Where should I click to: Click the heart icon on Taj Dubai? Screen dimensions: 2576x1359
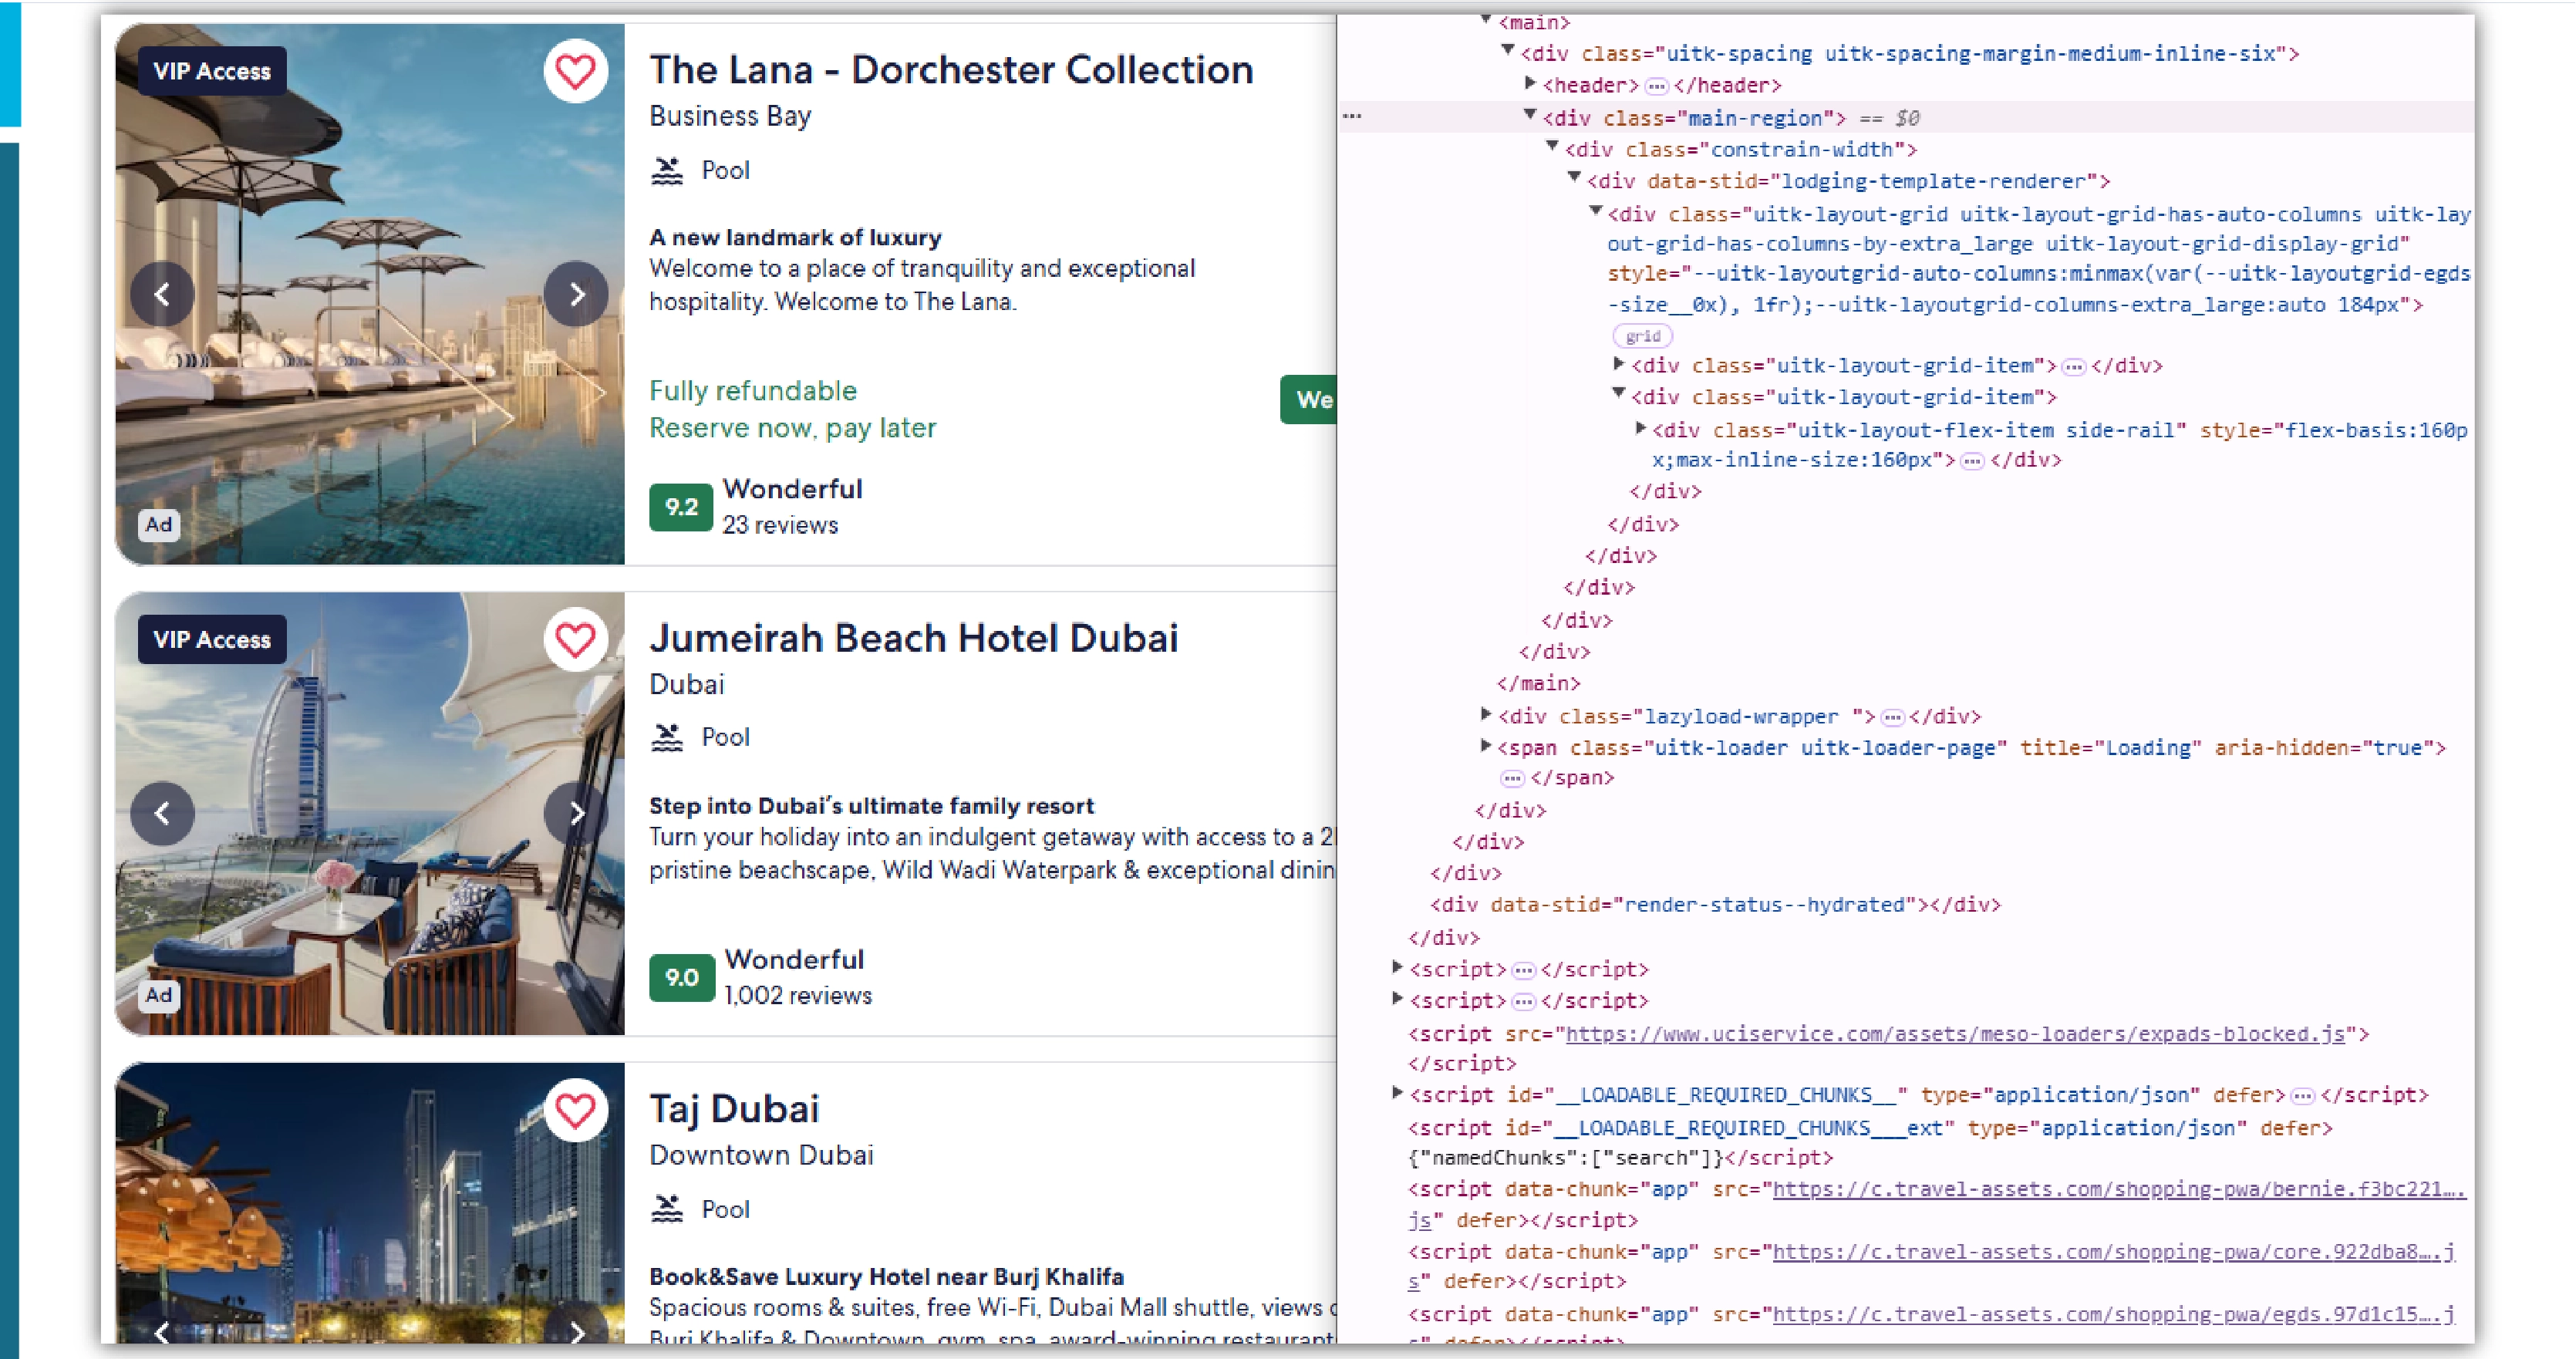[x=577, y=1110]
